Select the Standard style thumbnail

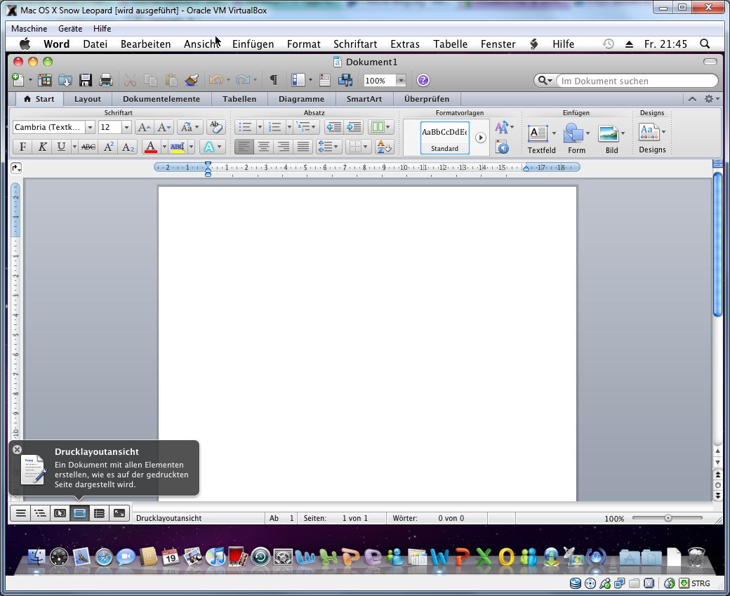(444, 138)
